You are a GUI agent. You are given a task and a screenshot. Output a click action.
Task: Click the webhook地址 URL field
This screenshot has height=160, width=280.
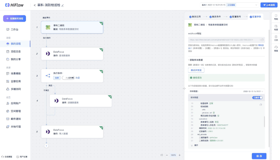coord(226,40)
